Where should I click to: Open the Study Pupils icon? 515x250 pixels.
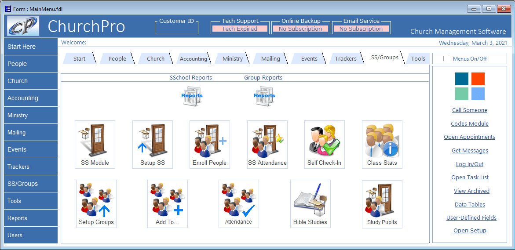pos(382,204)
